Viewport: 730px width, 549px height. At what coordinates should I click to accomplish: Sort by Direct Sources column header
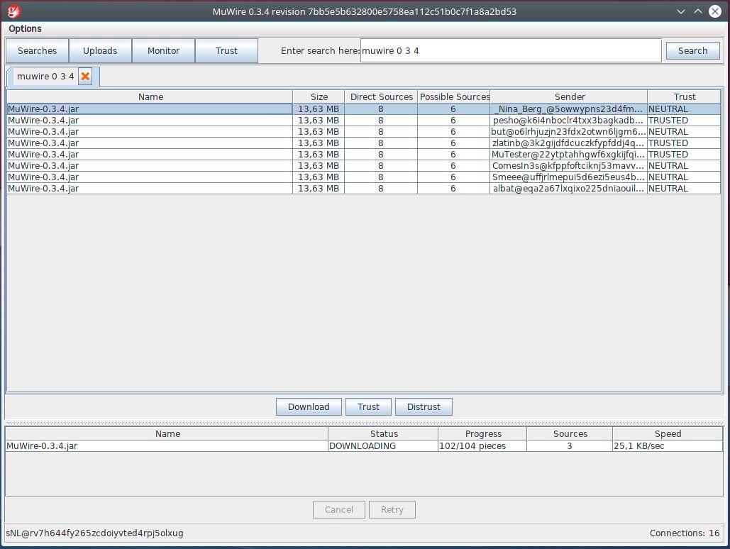click(x=381, y=97)
